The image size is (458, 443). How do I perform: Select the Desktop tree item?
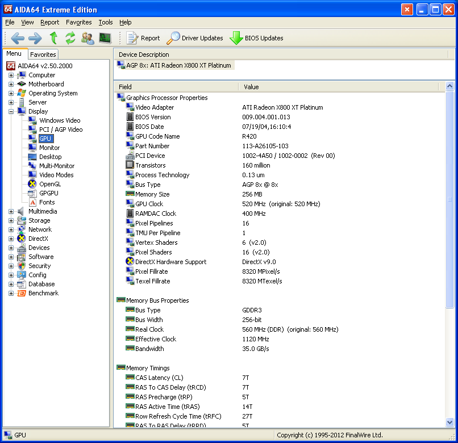pyautogui.click(x=50, y=157)
